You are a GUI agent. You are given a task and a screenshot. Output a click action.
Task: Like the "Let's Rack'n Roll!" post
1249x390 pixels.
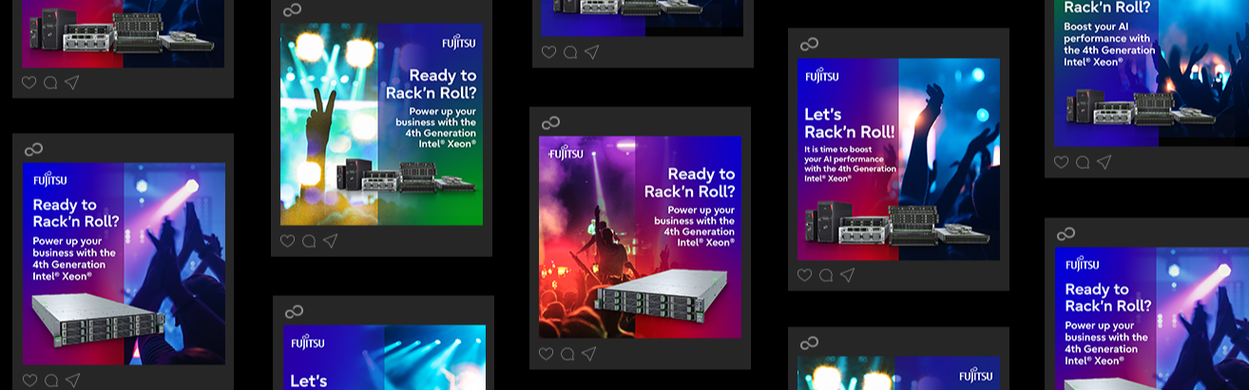[x=804, y=275]
